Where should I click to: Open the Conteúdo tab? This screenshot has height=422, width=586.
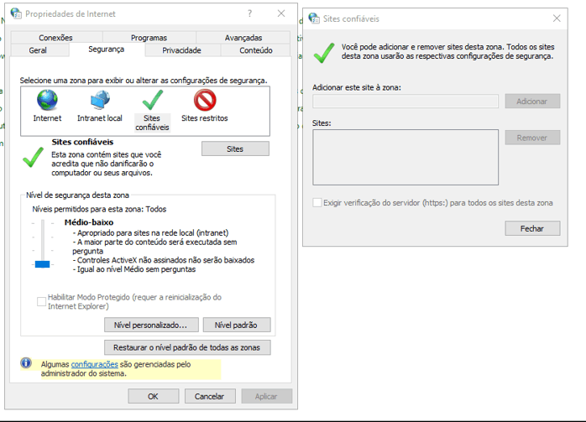[255, 50]
